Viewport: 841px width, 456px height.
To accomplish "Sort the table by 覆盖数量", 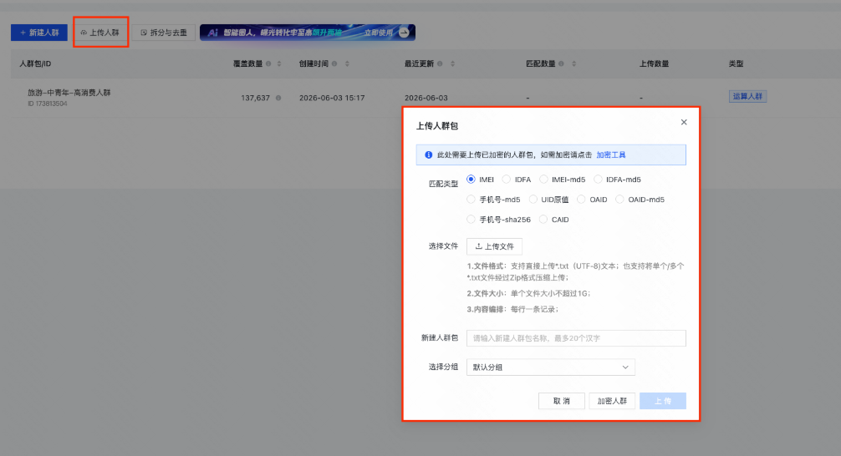I will 279,63.
